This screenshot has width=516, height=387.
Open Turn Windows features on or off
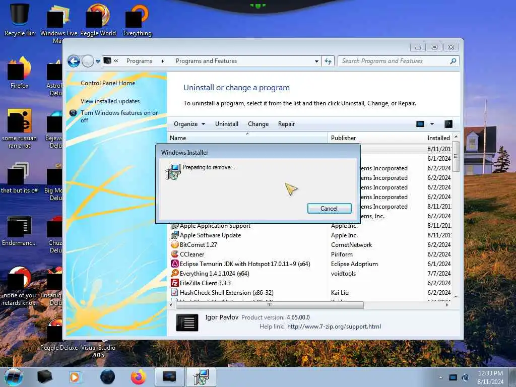point(119,116)
